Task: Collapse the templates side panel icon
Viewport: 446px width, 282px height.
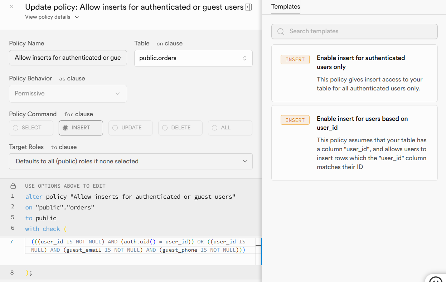Action: [x=248, y=7]
